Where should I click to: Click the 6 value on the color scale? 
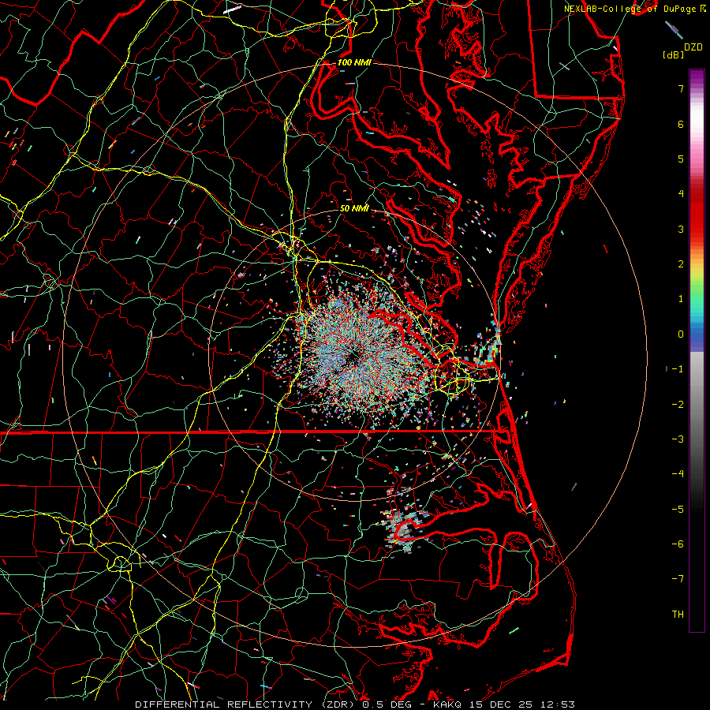681,124
